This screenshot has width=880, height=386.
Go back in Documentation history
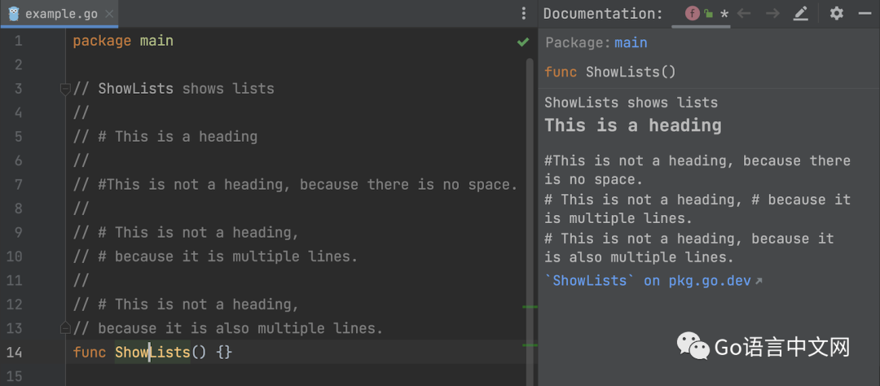744,14
